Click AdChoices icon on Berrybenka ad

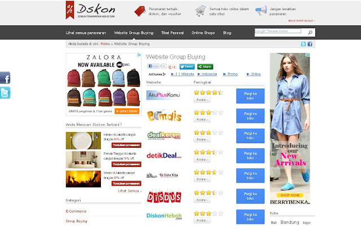tap(308, 55)
